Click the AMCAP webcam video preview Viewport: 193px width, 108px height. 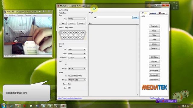28,36
